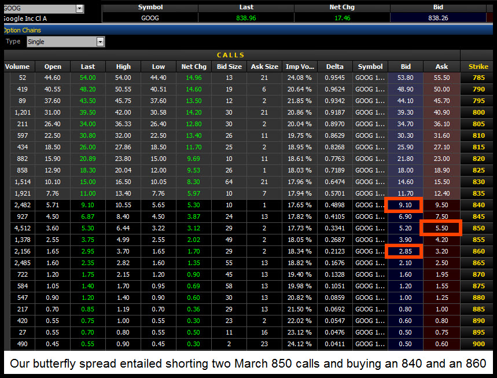
Task: Sort by the Delta column header
Action: [335, 67]
